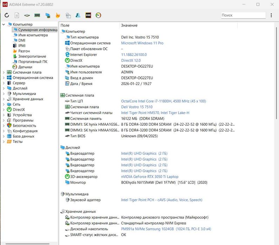Open the sensor gauge toolbar icon
The width and height of the screenshot is (279, 245).
[x=98, y=15]
